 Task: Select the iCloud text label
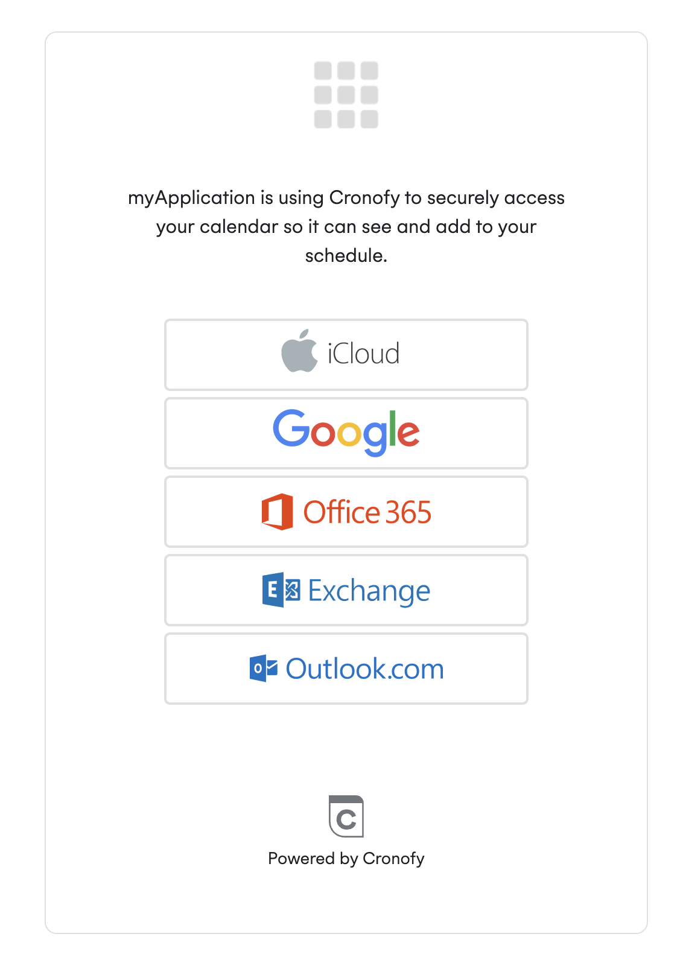point(363,354)
